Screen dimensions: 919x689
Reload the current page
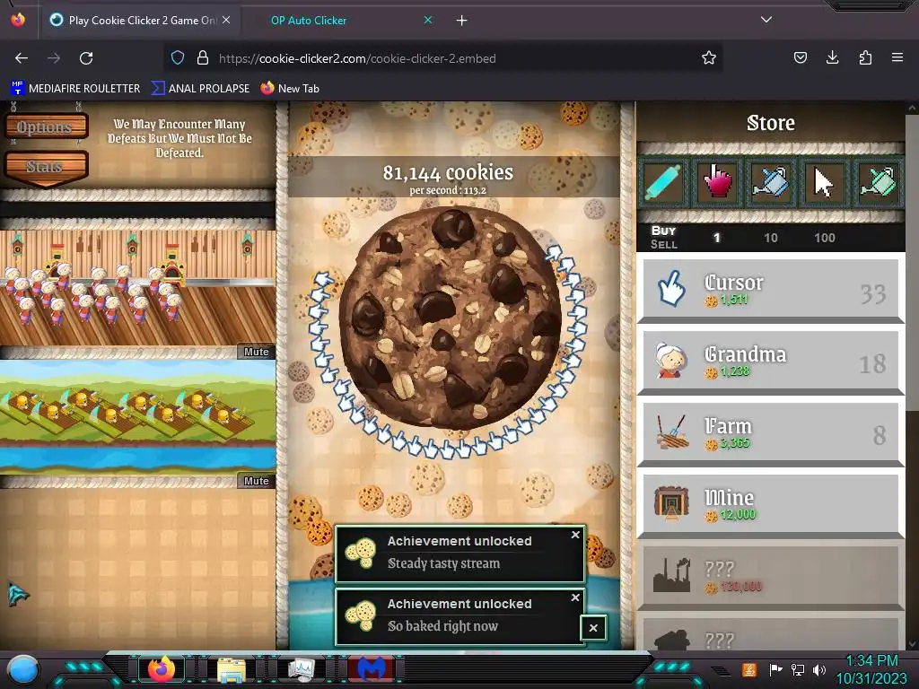[86, 58]
